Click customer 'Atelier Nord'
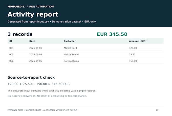The height and width of the screenshot is (116, 172). [70, 48]
